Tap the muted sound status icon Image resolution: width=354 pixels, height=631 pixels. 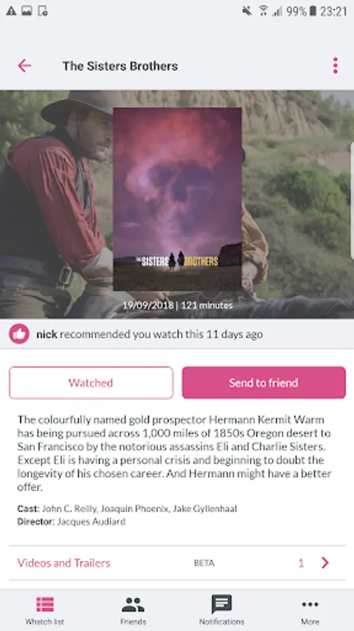(247, 11)
